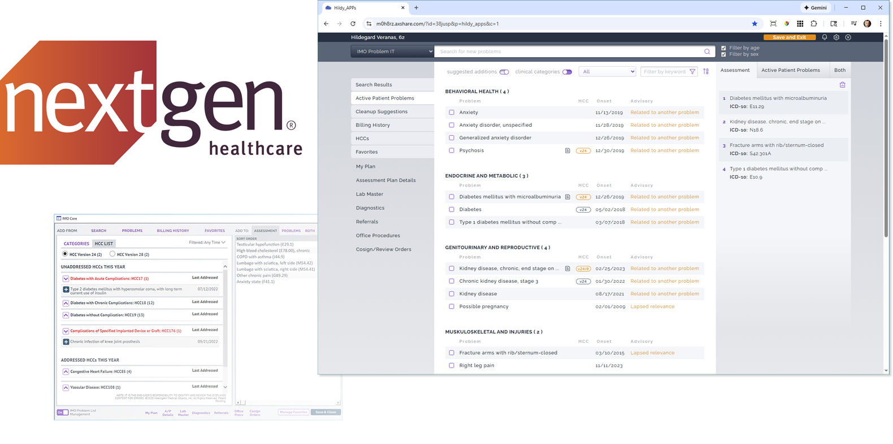Click v24 HCC badge on Diabetes row
The width and height of the screenshot is (893, 444).
[x=583, y=210]
